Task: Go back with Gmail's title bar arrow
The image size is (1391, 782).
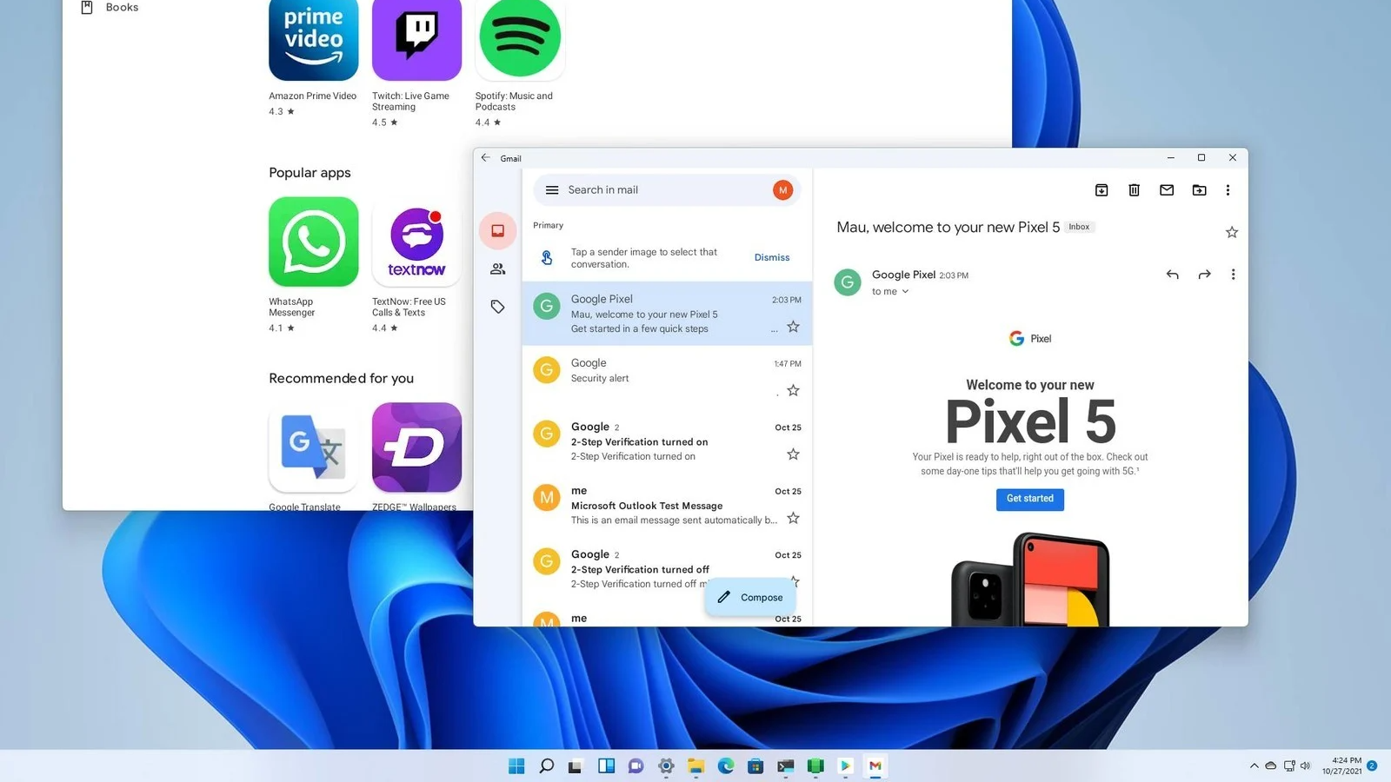Action: (486, 158)
